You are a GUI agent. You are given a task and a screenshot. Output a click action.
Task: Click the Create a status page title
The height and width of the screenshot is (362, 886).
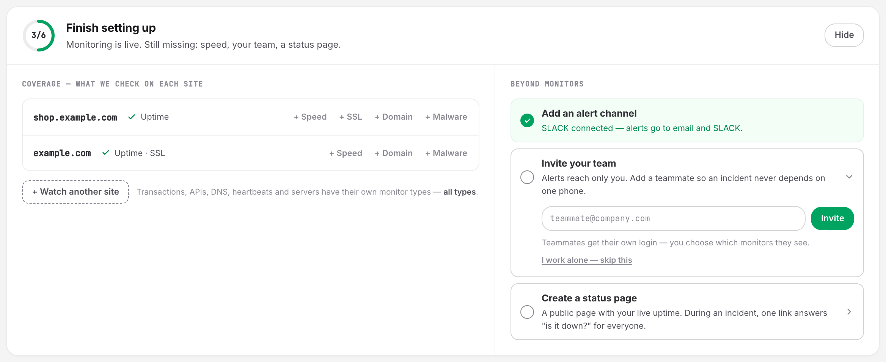click(589, 298)
